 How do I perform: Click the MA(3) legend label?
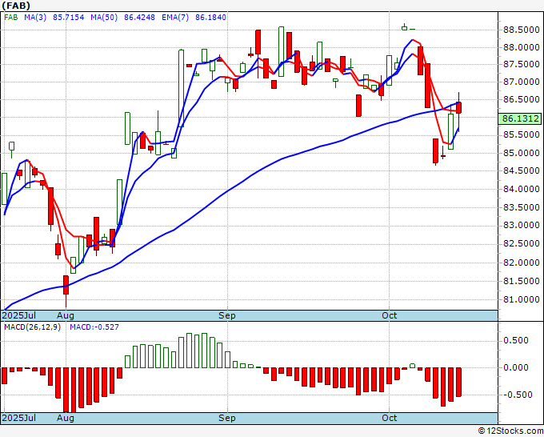[35, 18]
